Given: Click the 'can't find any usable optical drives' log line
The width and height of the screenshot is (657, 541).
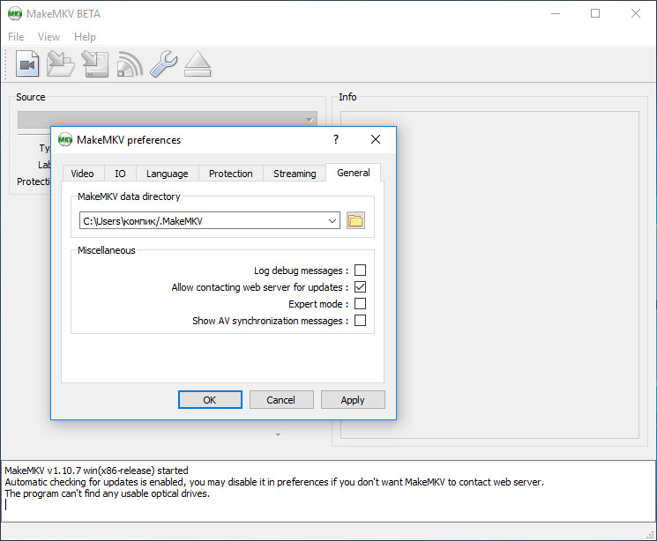Looking at the screenshot, I should (108, 493).
